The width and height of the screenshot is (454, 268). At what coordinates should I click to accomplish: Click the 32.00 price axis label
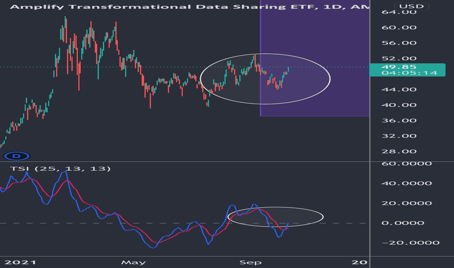pos(399,136)
